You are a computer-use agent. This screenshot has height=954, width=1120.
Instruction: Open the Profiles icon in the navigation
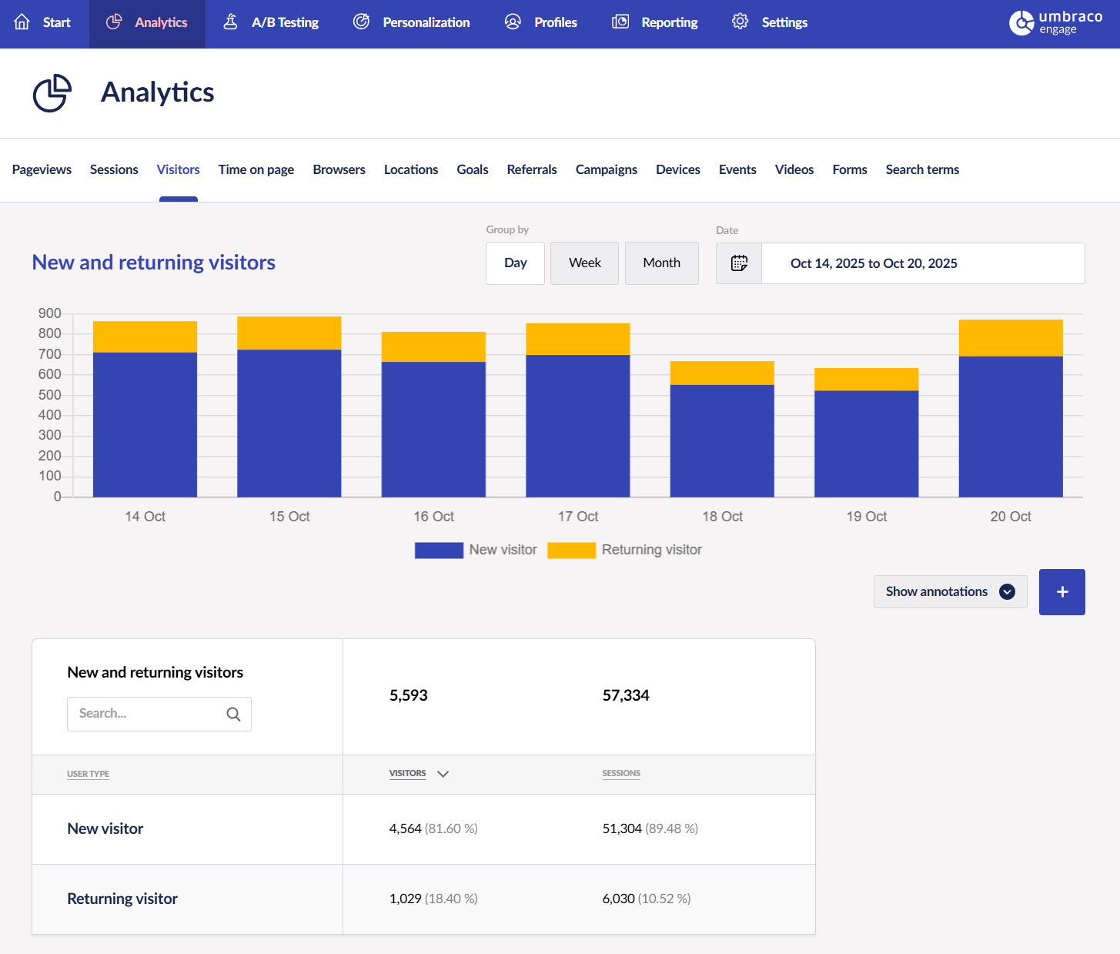click(513, 22)
